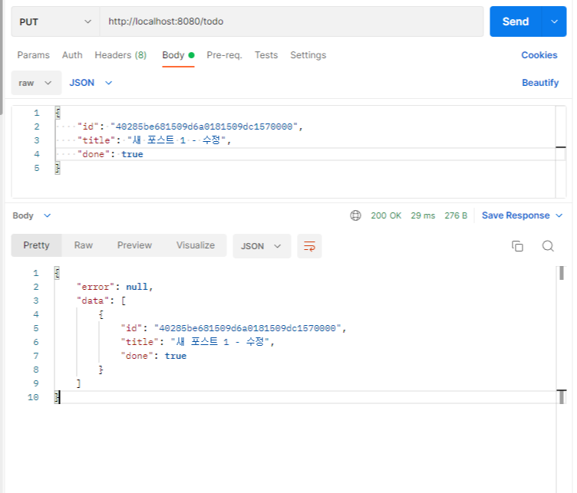Open the request body JSON format dropdown
The width and height of the screenshot is (577, 493).
click(91, 83)
